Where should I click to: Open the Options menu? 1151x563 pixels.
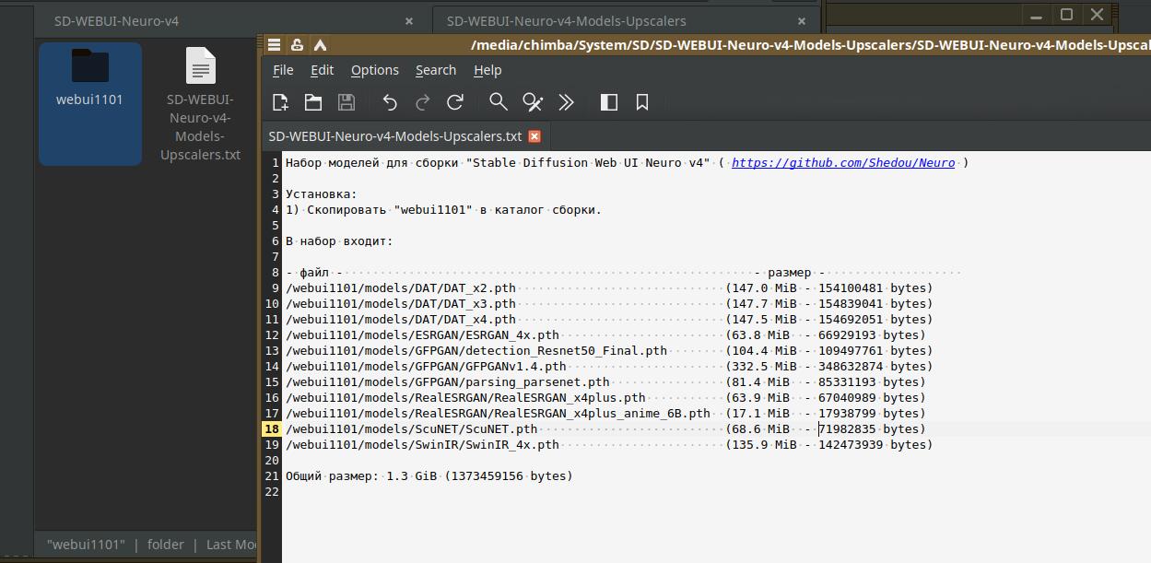click(x=374, y=70)
